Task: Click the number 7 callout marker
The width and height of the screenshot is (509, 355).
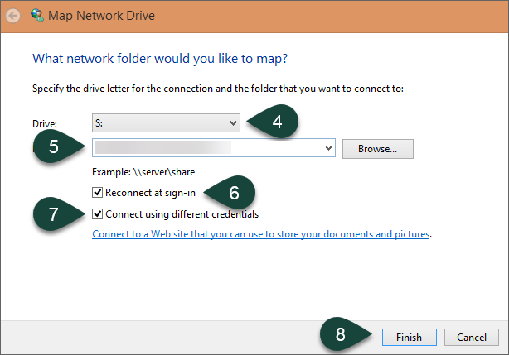Action: point(53,215)
